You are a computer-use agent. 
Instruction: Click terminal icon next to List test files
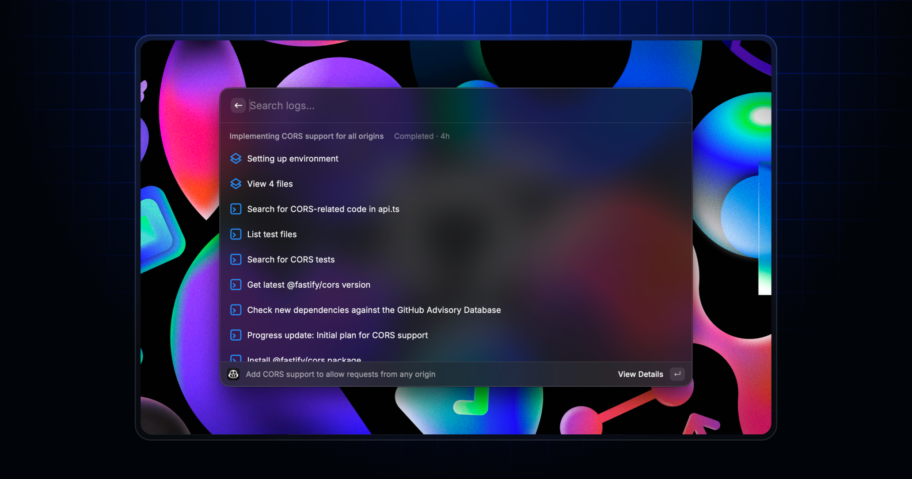pos(236,234)
